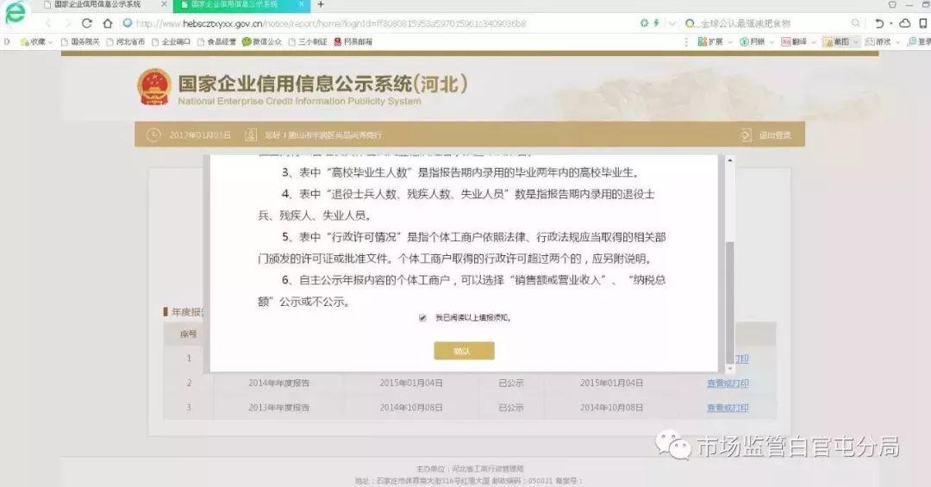
Task: Click the 已公示 status in row 3
Action: point(510,408)
